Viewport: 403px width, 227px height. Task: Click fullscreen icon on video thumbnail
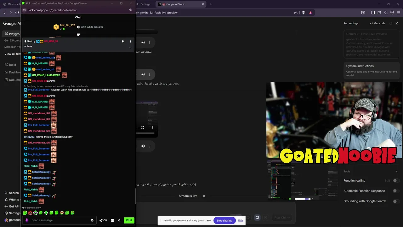143,128
